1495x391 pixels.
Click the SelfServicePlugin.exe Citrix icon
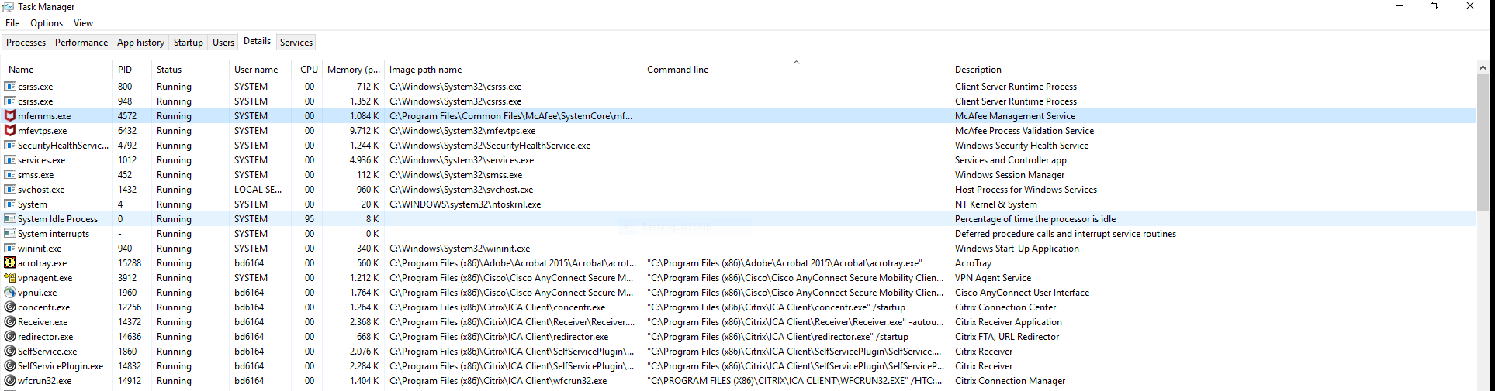tap(10, 366)
